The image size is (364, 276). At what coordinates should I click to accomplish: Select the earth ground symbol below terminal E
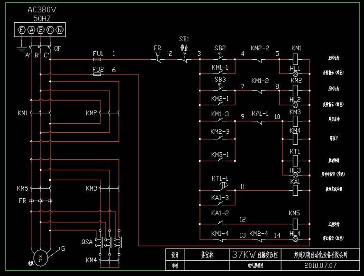click(x=21, y=47)
